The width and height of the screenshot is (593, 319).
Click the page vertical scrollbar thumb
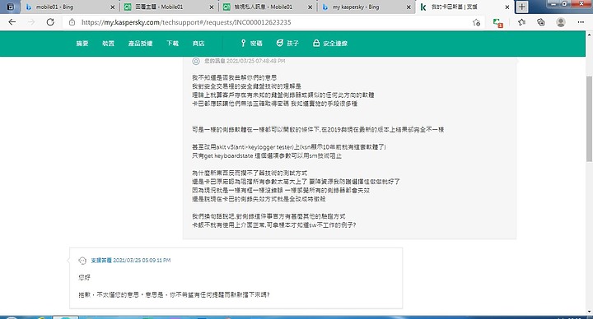[589, 119]
